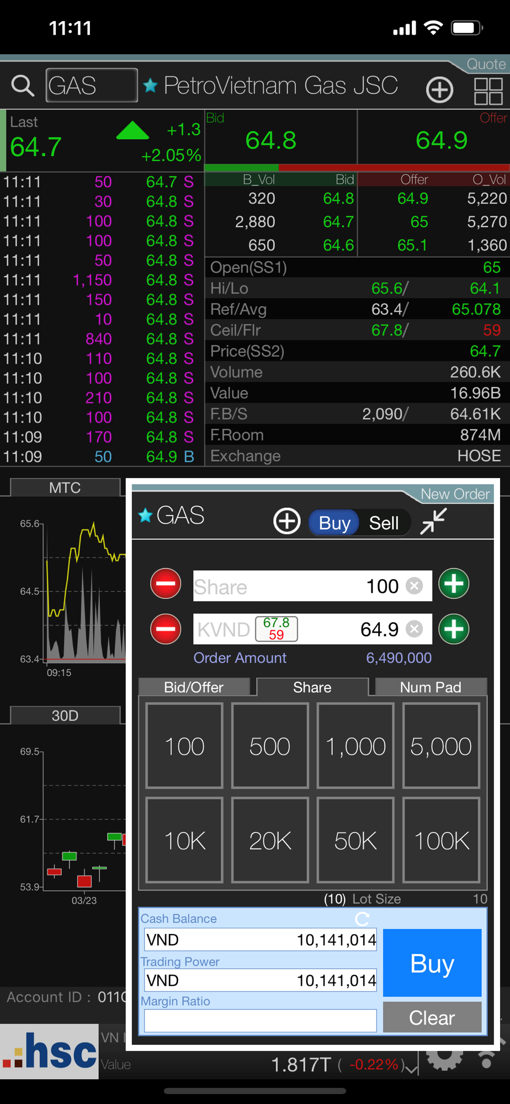The image size is (510, 1104).
Task: Set quantity with the 100 share button
Action: click(184, 746)
